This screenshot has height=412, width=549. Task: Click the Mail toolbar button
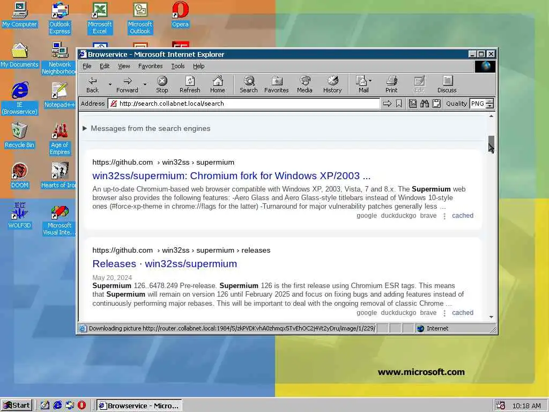pos(361,84)
